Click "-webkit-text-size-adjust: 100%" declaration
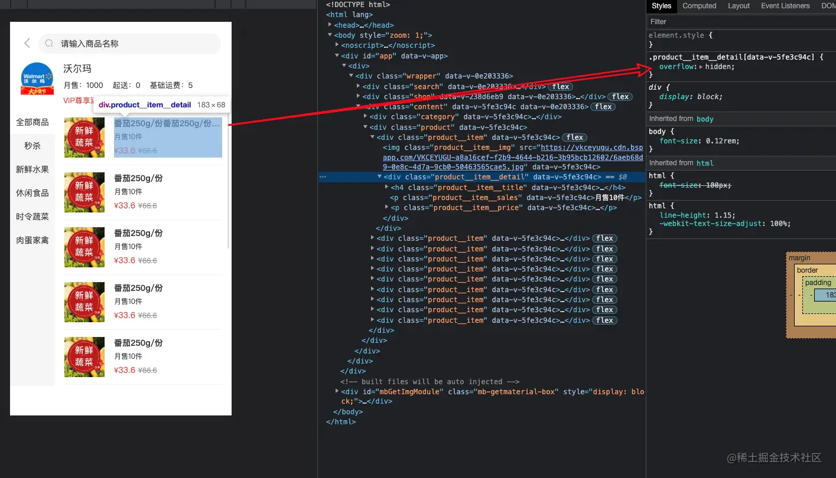The image size is (836, 478). [725, 224]
